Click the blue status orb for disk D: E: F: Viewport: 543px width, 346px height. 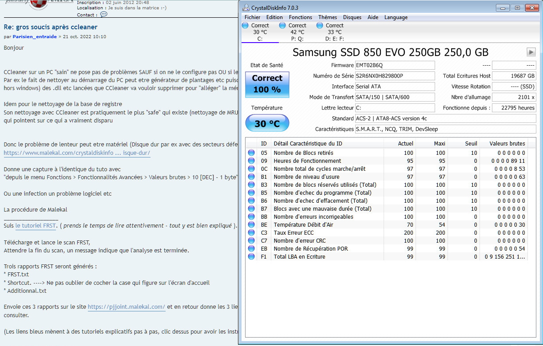[320, 26]
